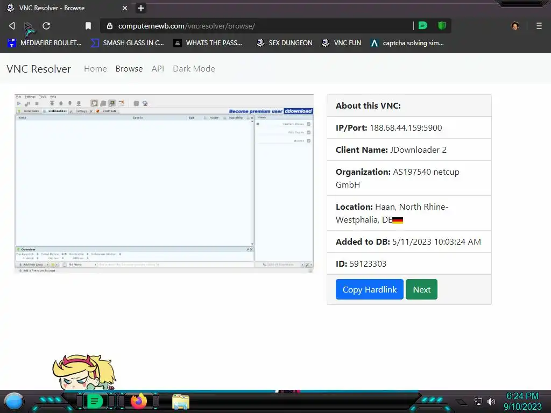Viewport: 551px width, 413px height.
Task: Click the Copy Hardlink button
Action: pyautogui.click(x=369, y=289)
